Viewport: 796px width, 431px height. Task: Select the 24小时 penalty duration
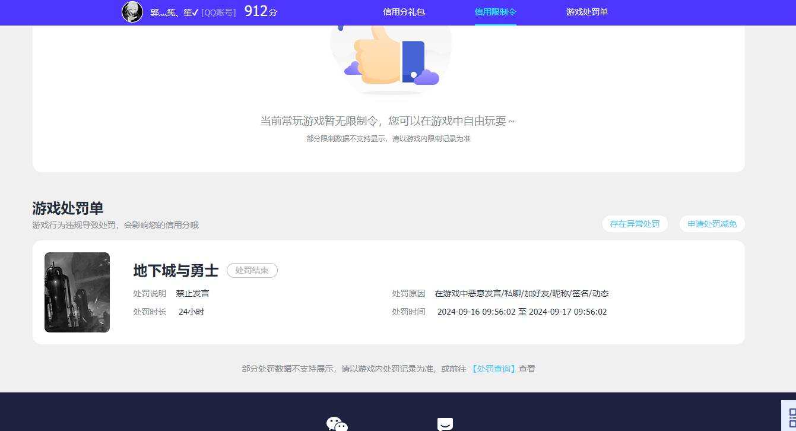click(x=191, y=312)
